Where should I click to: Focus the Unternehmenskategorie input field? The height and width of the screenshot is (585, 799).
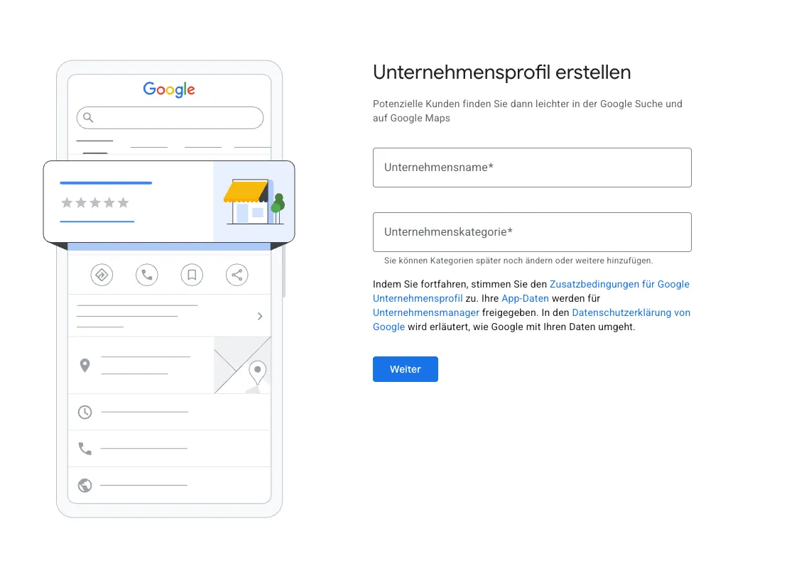[532, 232]
